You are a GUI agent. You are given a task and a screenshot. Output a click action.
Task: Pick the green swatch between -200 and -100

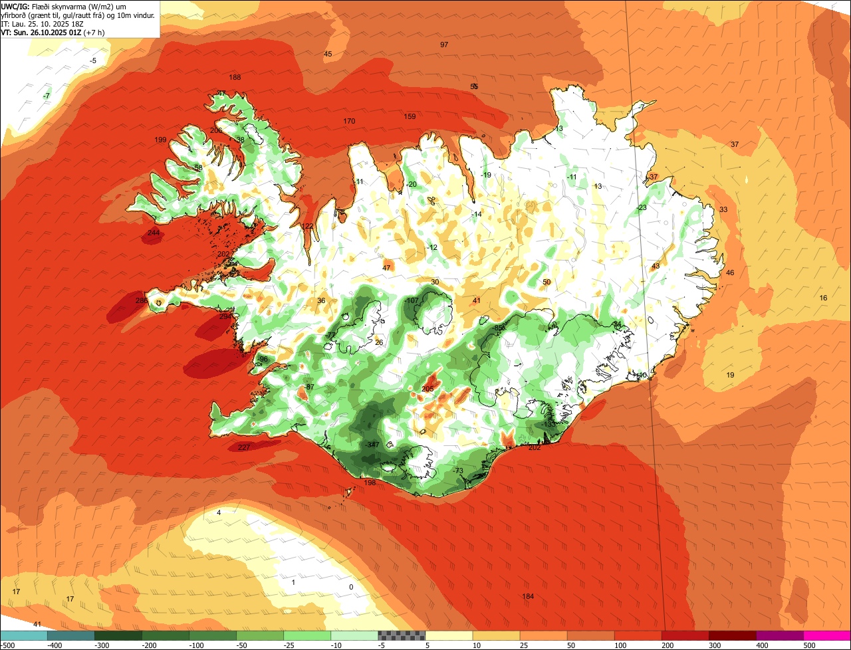[166, 635]
